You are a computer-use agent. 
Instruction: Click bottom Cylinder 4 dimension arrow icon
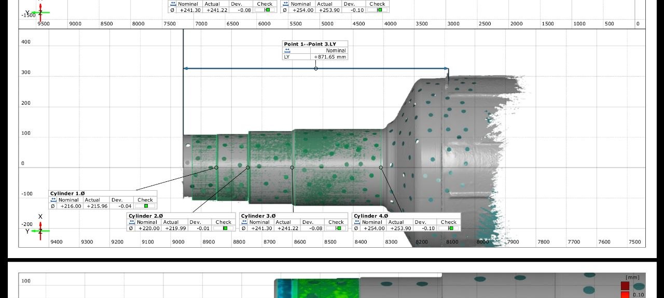(357, 222)
